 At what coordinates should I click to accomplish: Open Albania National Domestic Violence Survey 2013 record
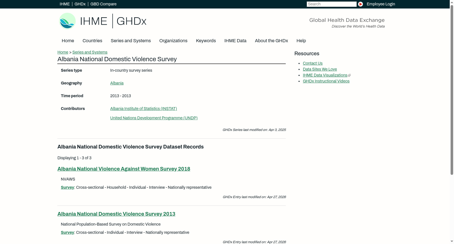116,214
